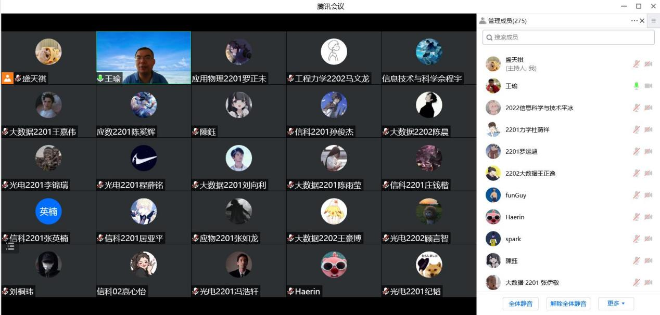Click the camera icon next to 王瑜 in list
The width and height of the screenshot is (660, 315).
[x=648, y=86]
